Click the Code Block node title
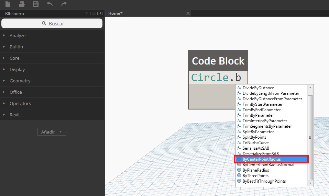Image resolution: width=329 pixels, height=196 pixels. (x=218, y=61)
